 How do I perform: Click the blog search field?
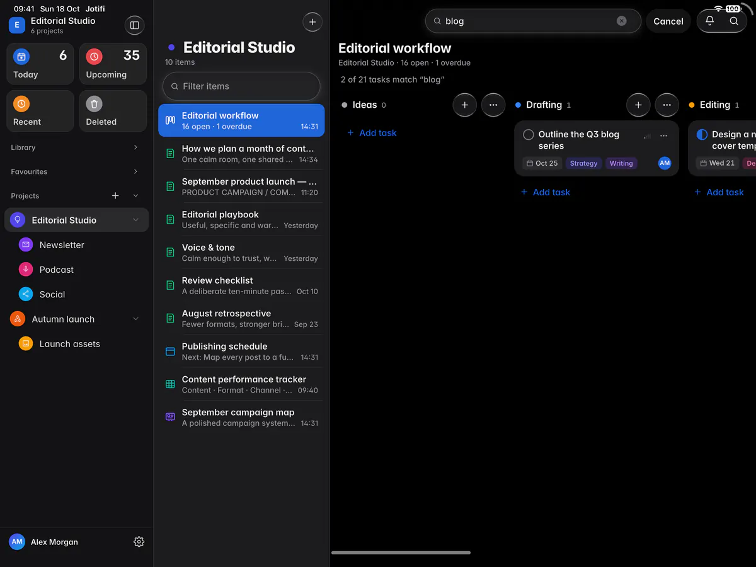(533, 21)
